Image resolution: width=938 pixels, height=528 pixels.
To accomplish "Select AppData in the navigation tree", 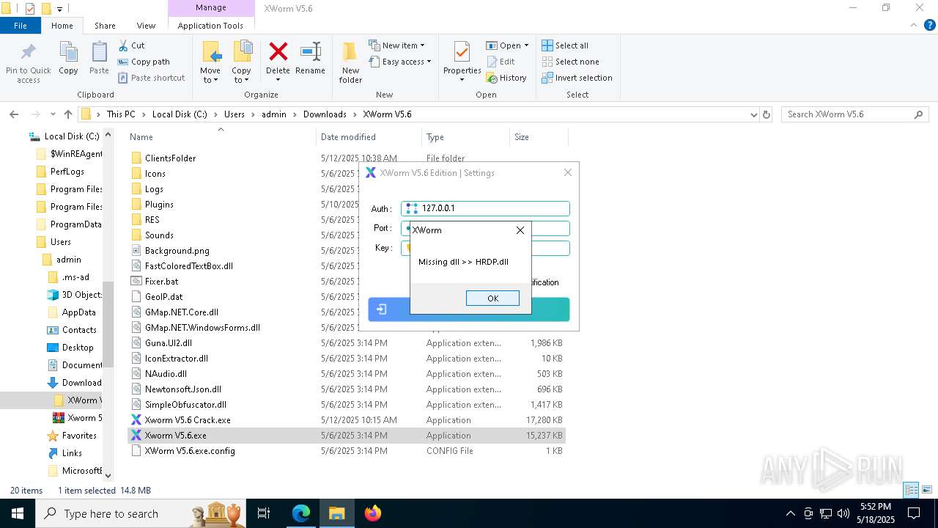I will (x=78, y=312).
